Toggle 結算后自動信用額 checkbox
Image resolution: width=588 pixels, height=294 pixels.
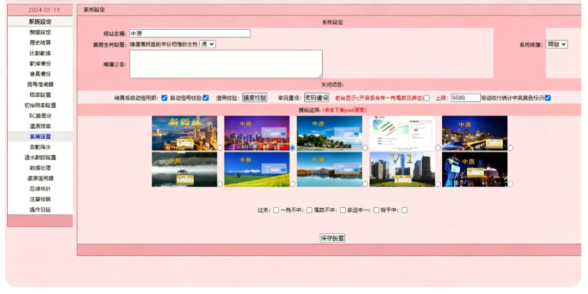point(164,98)
